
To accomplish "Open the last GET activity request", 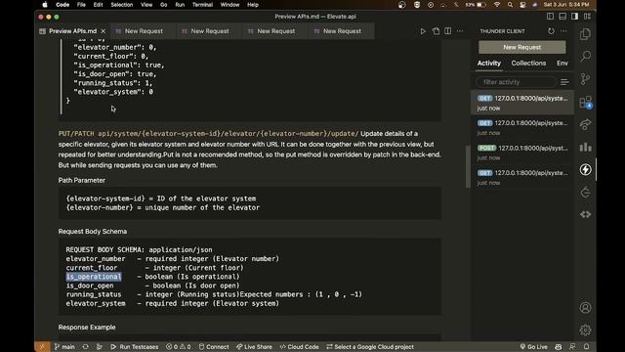I will [522, 177].
